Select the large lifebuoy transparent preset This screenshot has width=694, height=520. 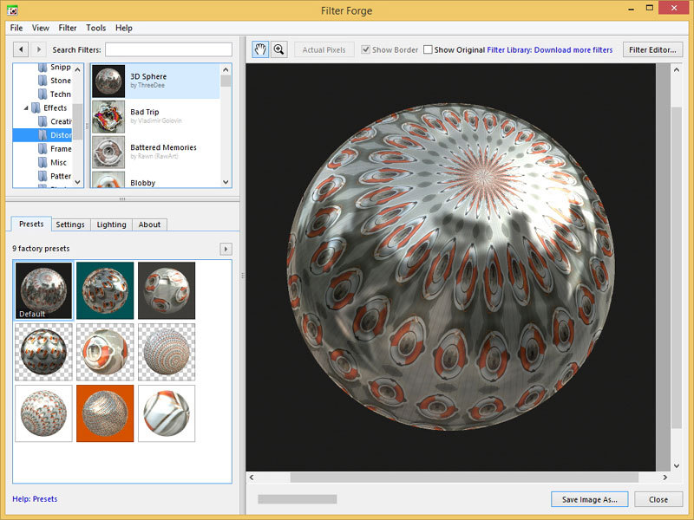[105, 352]
